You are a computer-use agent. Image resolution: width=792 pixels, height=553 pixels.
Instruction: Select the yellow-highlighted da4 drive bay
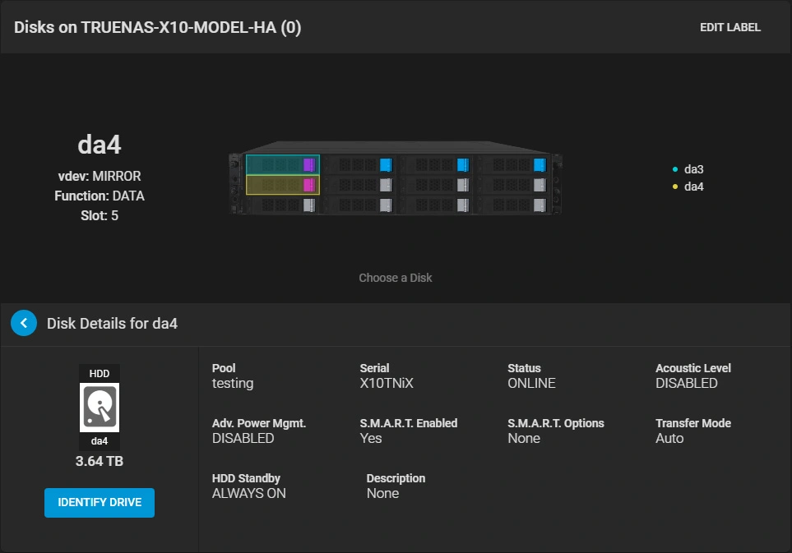click(283, 185)
